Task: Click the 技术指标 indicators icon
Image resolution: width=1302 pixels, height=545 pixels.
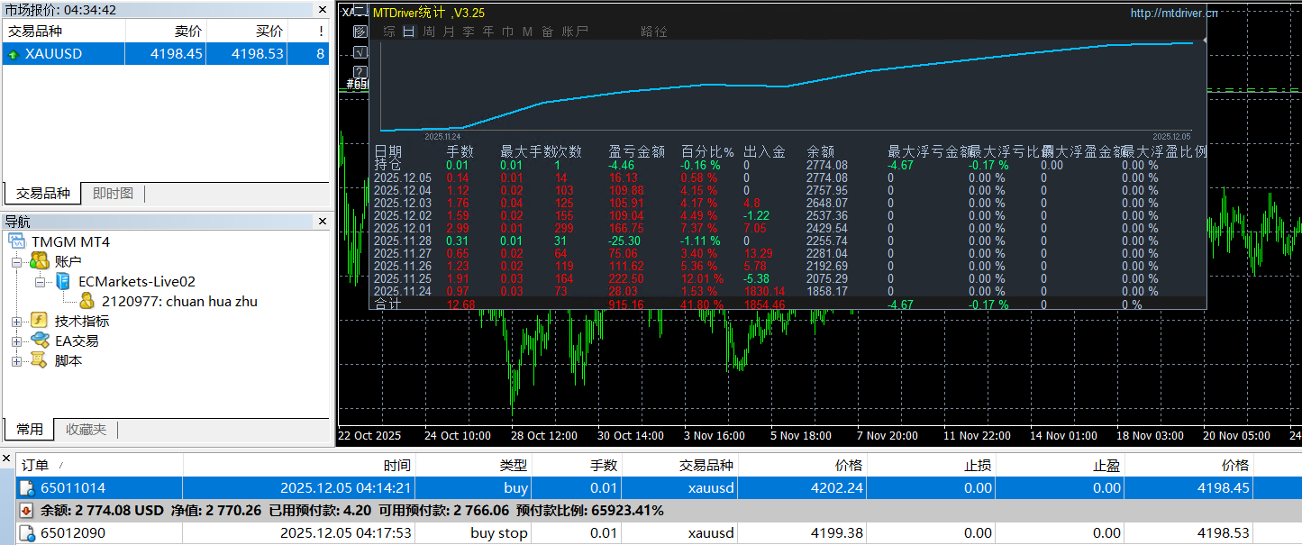Action: (x=39, y=321)
